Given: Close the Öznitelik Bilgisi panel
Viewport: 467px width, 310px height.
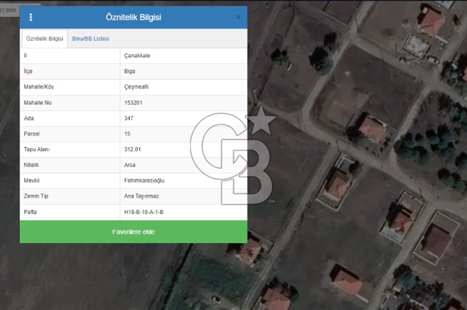Looking at the screenshot, I should click(238, 18).
